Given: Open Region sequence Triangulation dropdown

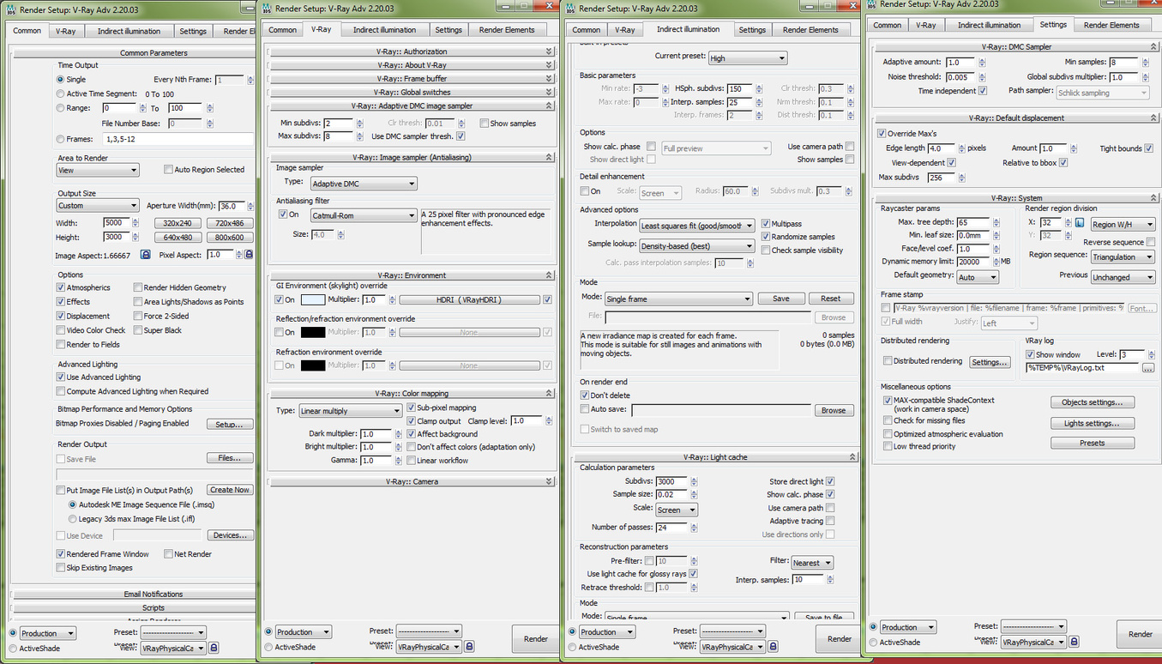Looking at the screenshot, I should pyautogui.click(x=1123, y=257).
